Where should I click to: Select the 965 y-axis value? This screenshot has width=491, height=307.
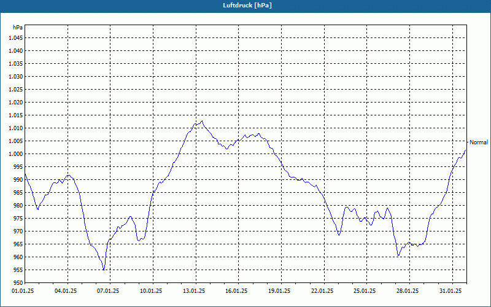[x=18, y=244]
